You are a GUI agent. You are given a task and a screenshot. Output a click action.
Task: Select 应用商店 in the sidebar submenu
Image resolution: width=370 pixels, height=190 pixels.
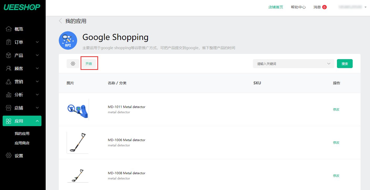click(22, 143)
